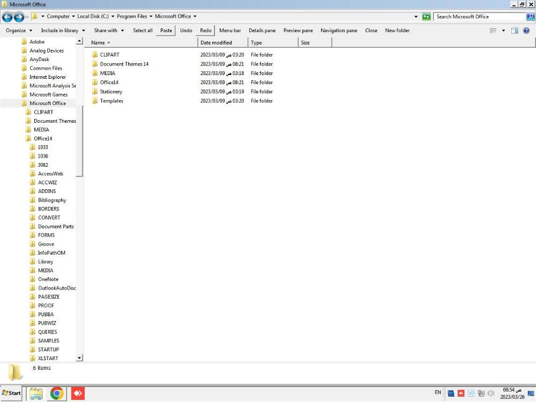This screenshot has height=402, width=536.
Task: Click Close in the toolbar
Action: click(x=371, y=31)
